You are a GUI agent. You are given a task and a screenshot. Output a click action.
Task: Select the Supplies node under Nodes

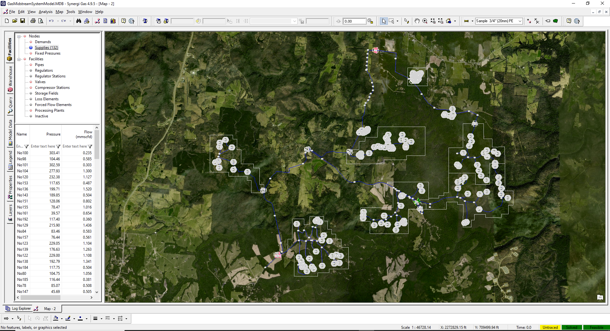click(46, 47)
